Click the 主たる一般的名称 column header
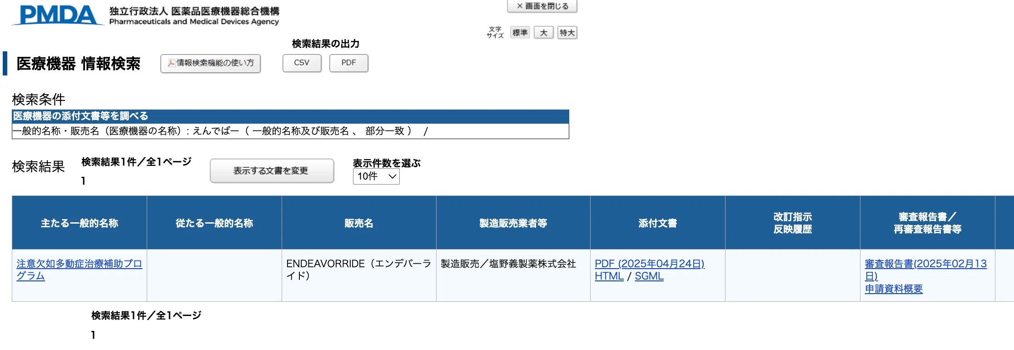Image resolution: width=1014 pixels, height=350 pixels. click(80, 223)
